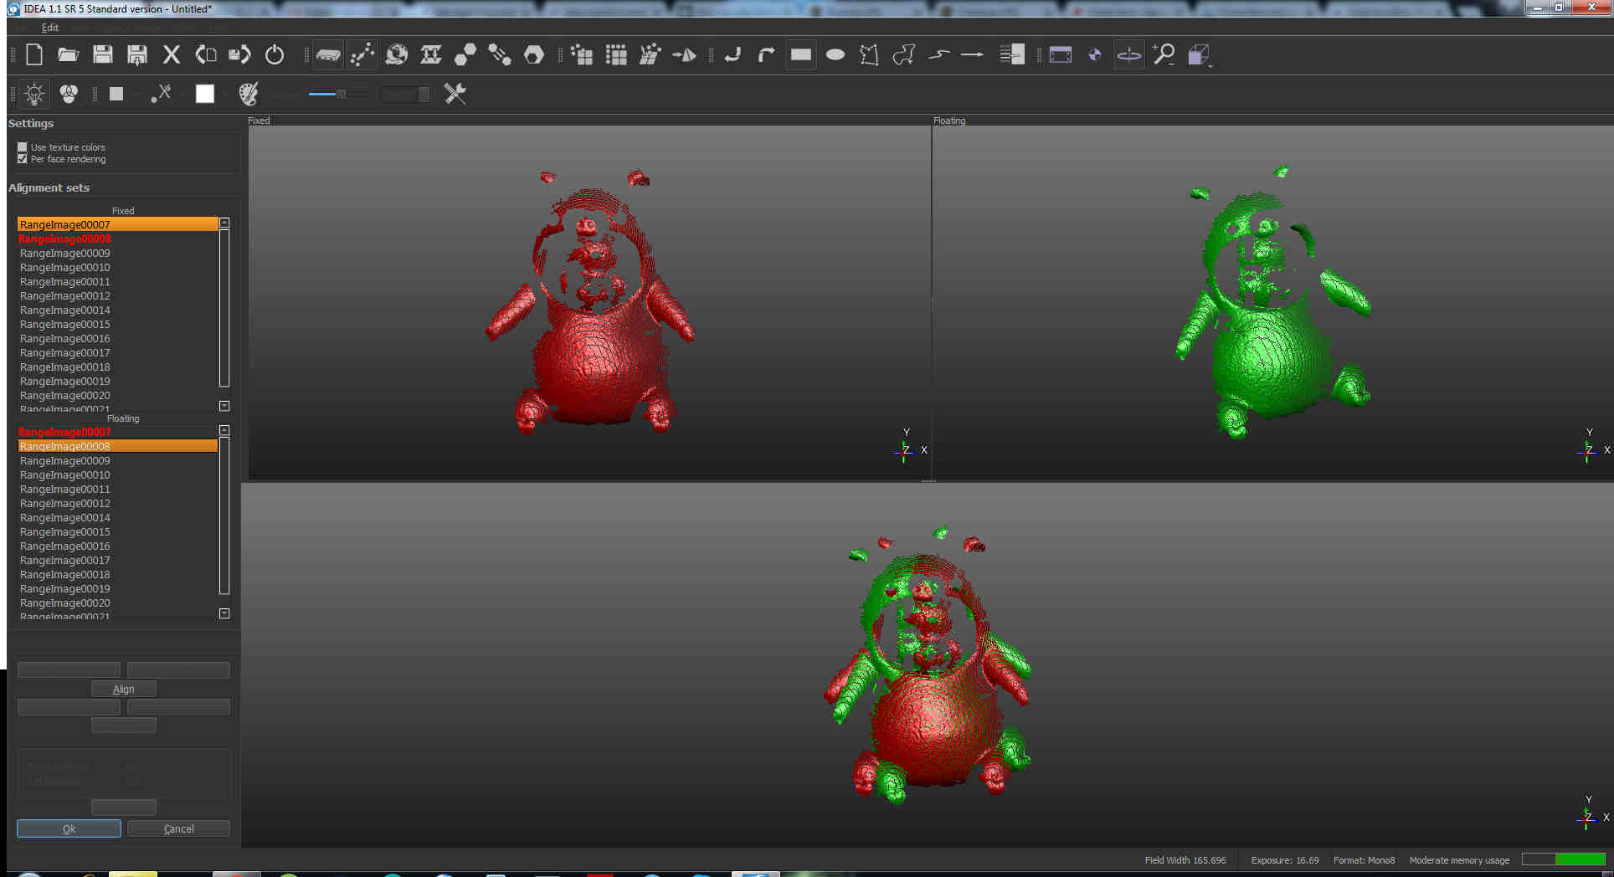
Task: Toggle the Per face rendering checkbox
Action: pyautogui.click(x=23, y=159)
